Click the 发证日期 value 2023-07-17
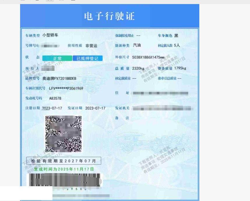The height and width of the screenshot is (201, 250). tap(95, 108)
